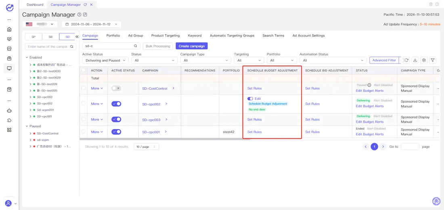This screenshot has height=210, width=444.
Task: Click the help question-mark icon beside the Campaign Manager title
Action: click(x=79, y=14)
